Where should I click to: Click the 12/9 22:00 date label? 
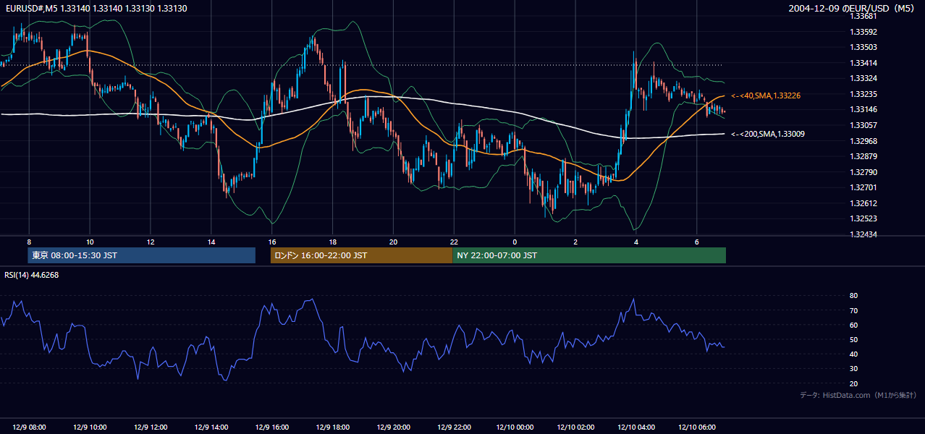(454, 427)
